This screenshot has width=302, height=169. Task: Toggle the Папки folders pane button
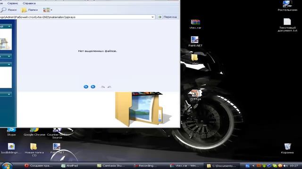click(x=29, y=10)
